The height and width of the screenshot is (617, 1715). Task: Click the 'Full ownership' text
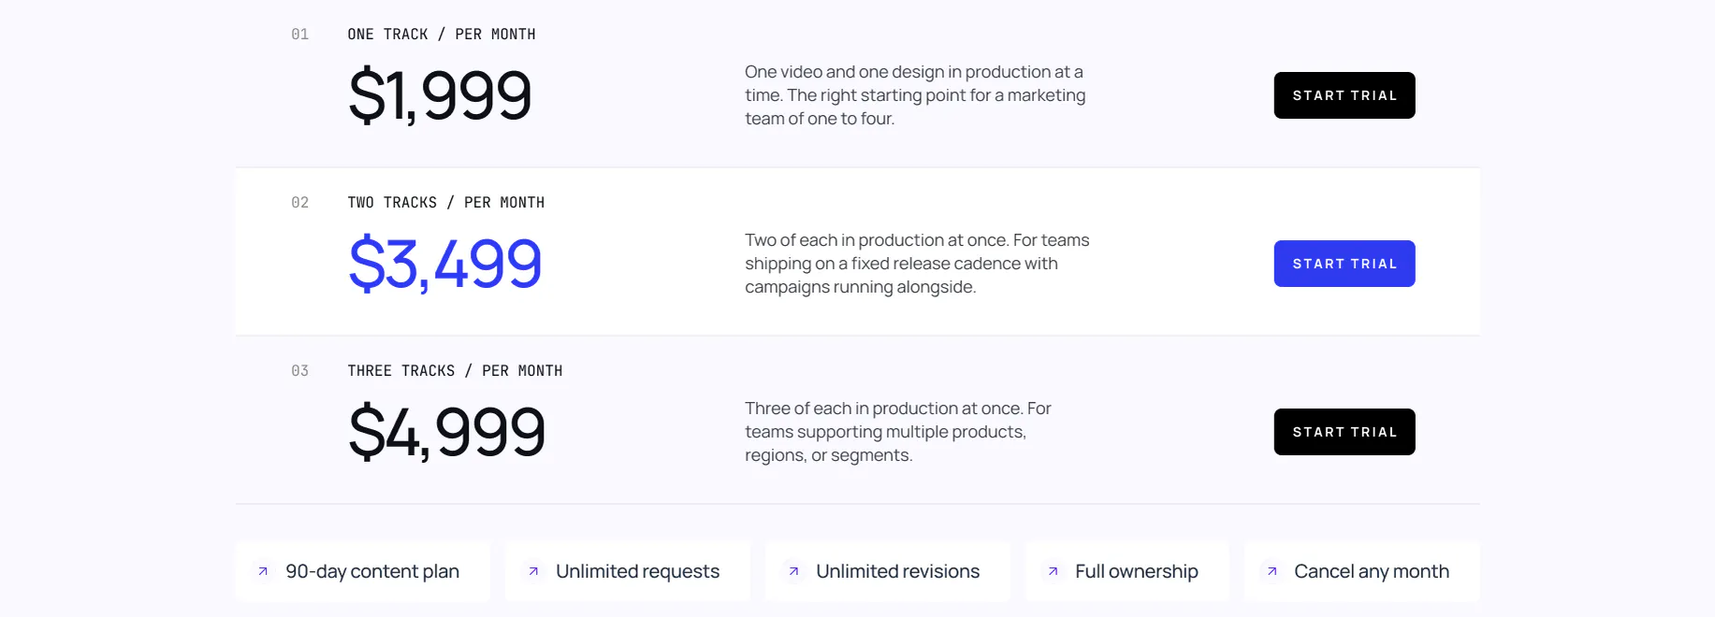click(x=1136, y=571)
